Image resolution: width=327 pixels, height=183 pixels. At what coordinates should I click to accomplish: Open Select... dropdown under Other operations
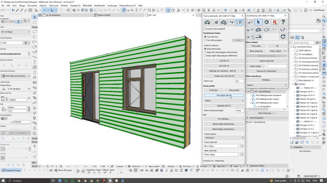267,85
